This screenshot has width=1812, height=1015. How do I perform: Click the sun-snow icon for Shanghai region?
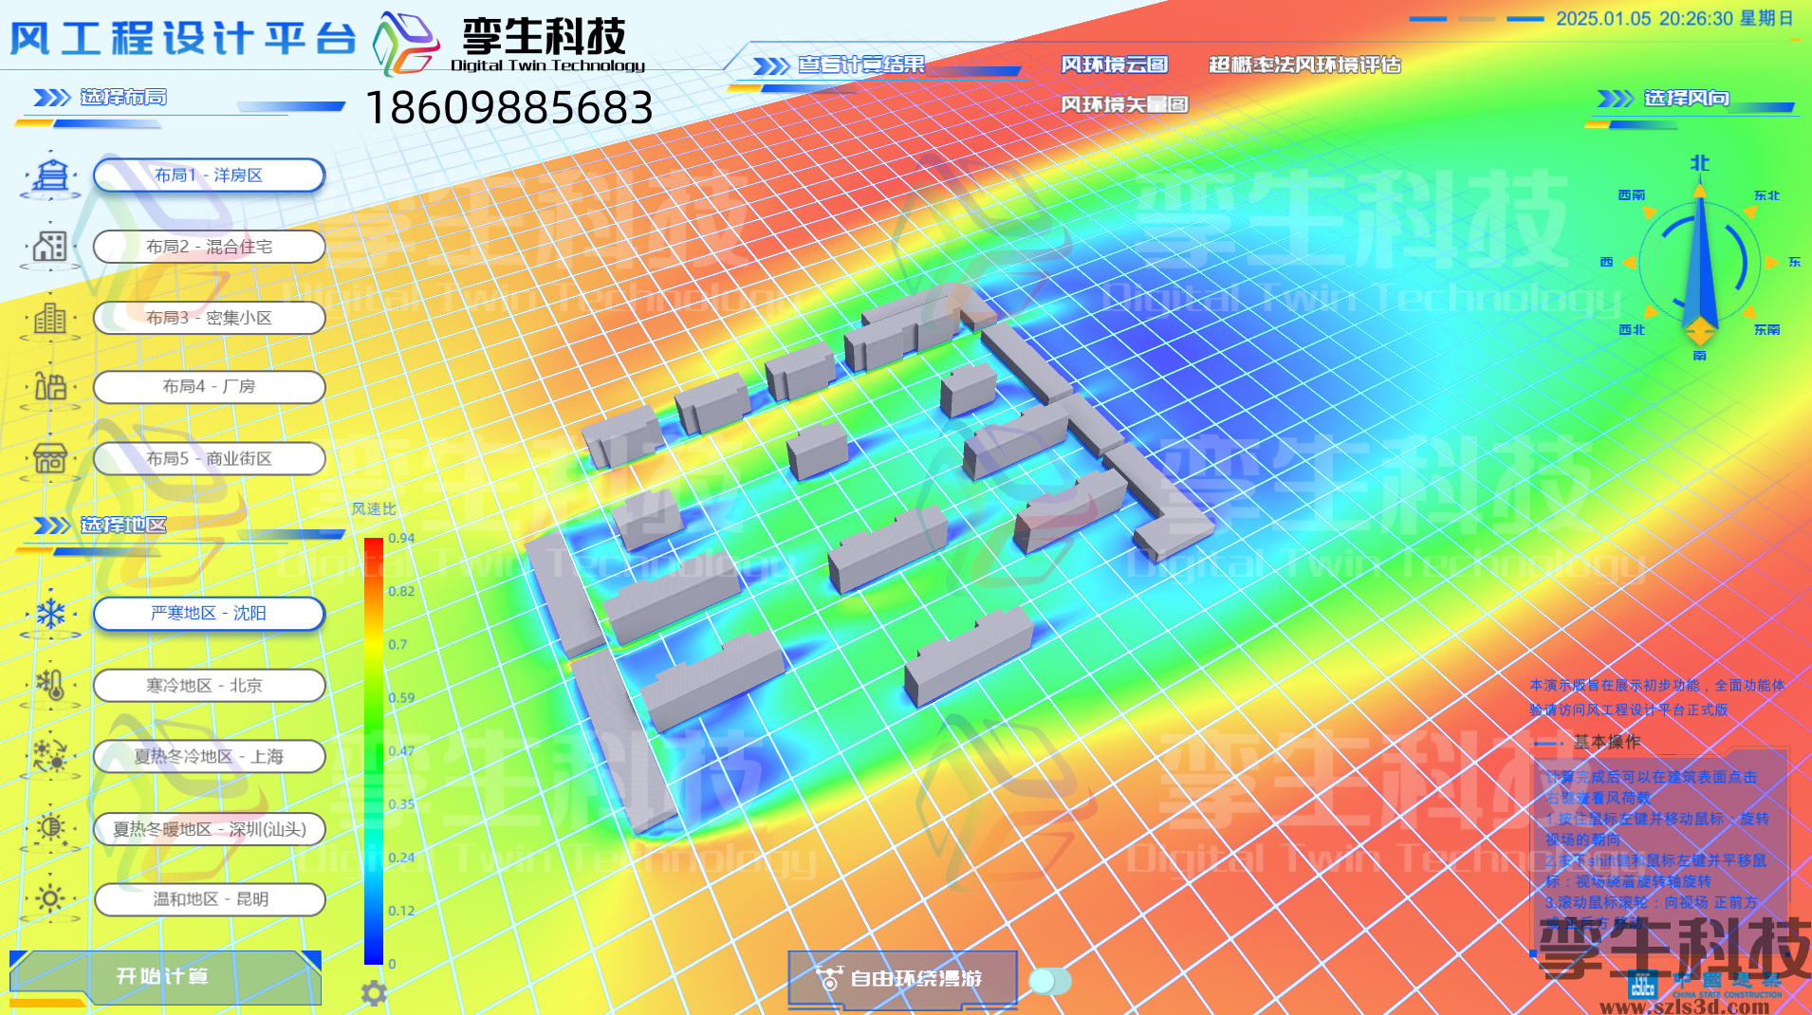pyautogui.click(x=50, y=757)
